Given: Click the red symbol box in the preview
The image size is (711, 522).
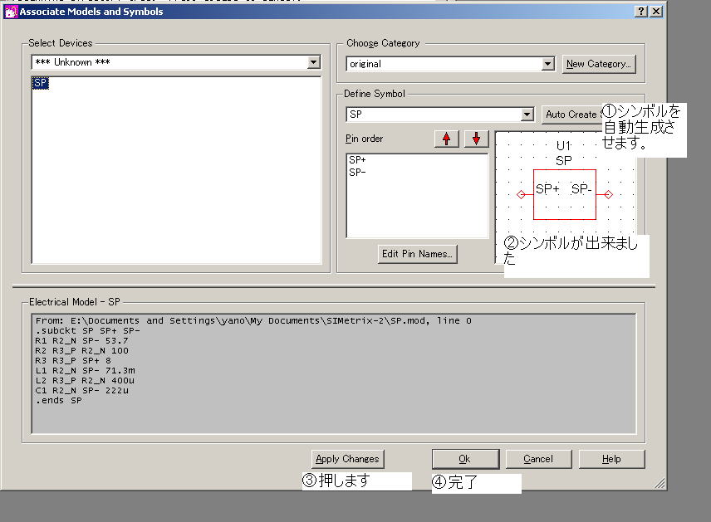Looking at the screenshot, I should tap(565, 194).
